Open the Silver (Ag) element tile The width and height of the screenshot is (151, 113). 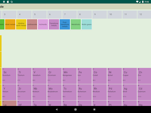(x=130, y=92)
